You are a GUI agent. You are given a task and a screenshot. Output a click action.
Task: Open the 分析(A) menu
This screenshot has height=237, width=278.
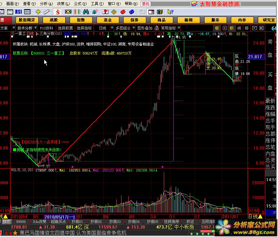pyautogui.click(x=46, y=4)
